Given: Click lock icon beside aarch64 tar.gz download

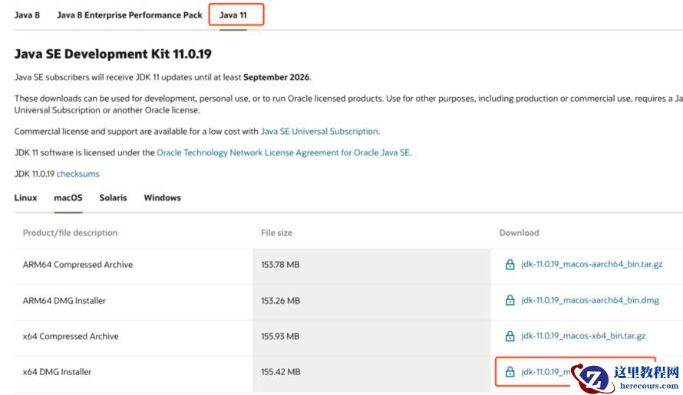Looking at the screenshot, I should click(x=510, y=265).
